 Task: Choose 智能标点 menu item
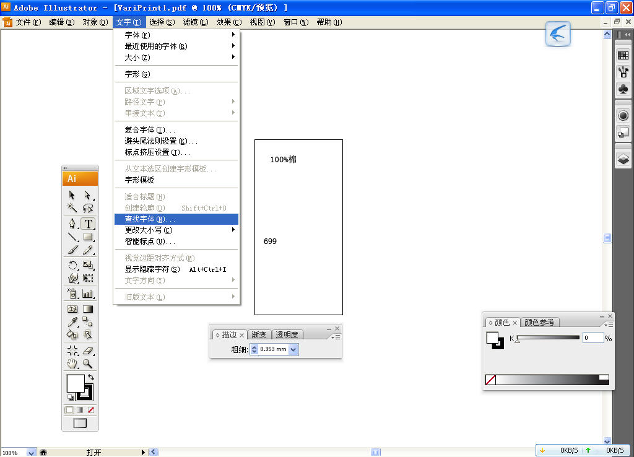pos(176,242)
